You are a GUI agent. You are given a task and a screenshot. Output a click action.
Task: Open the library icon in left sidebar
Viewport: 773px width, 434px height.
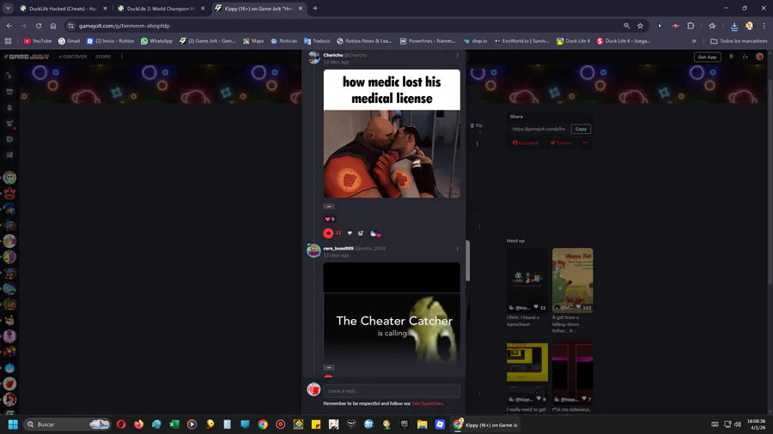[x=9, y=155]
